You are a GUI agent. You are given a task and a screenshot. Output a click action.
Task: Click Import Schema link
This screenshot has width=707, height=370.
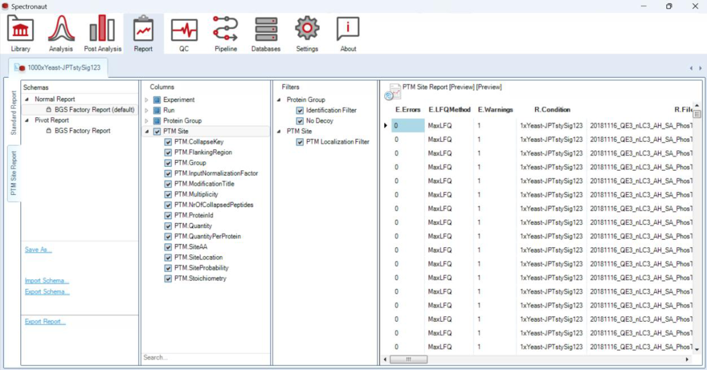47,280
